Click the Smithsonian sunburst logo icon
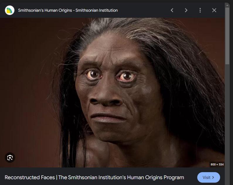 click(10, 11)
